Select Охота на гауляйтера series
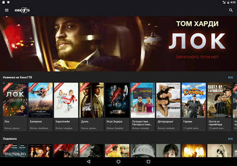237x166 pixels. [219, 107]
